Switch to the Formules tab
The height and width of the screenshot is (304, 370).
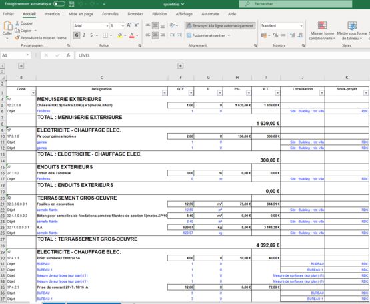pyautogui.click(x=110, y=14)
